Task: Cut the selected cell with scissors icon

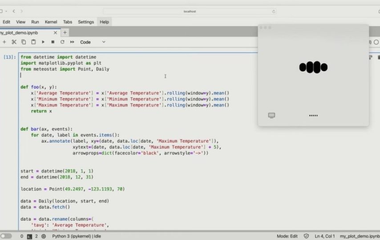Action: tap(14, 42)
